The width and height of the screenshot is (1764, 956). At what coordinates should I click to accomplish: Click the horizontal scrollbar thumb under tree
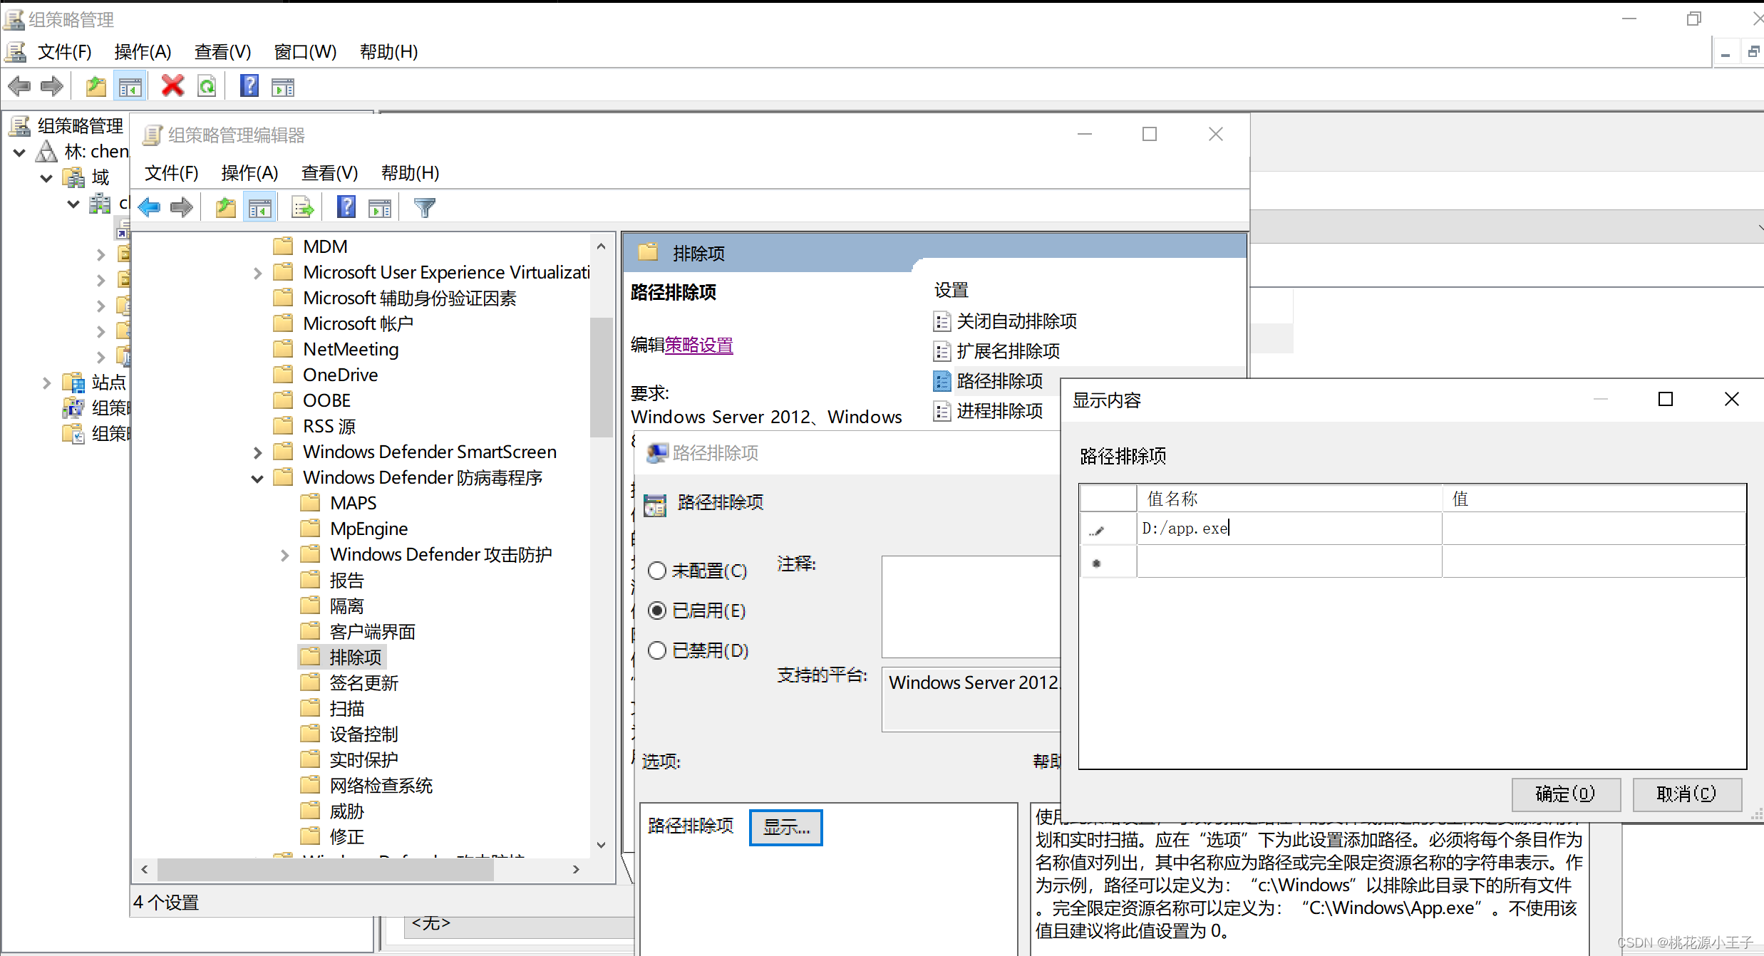pyautogui.click(x=325, y=869)
